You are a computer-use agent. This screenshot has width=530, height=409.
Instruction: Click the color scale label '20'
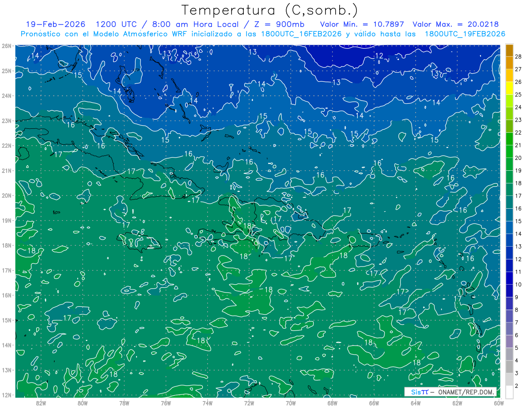[519, 158]
